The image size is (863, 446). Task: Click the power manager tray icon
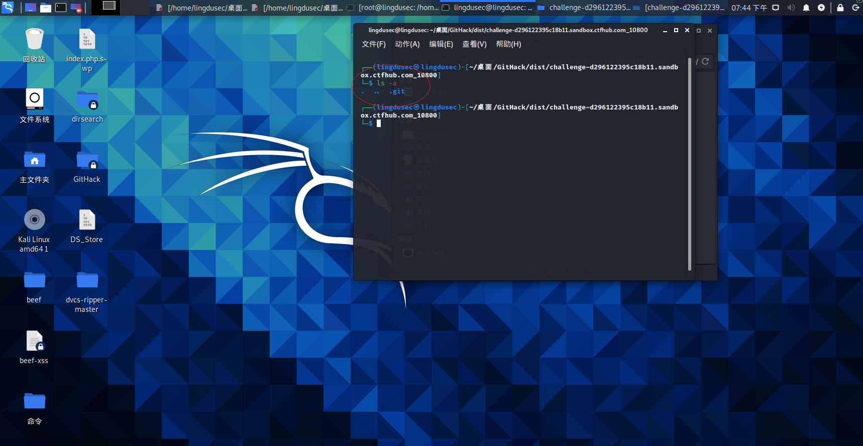pyautogui.click(x=821, y=8)
